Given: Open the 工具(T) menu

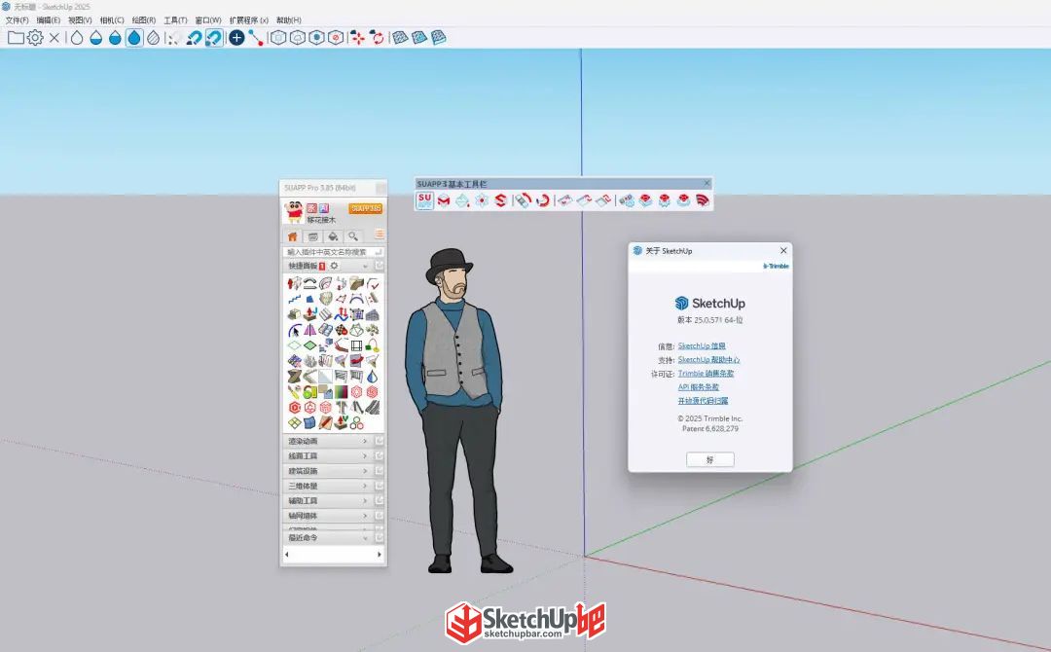Looking at the screenshot, I should [x=175, y=20].
